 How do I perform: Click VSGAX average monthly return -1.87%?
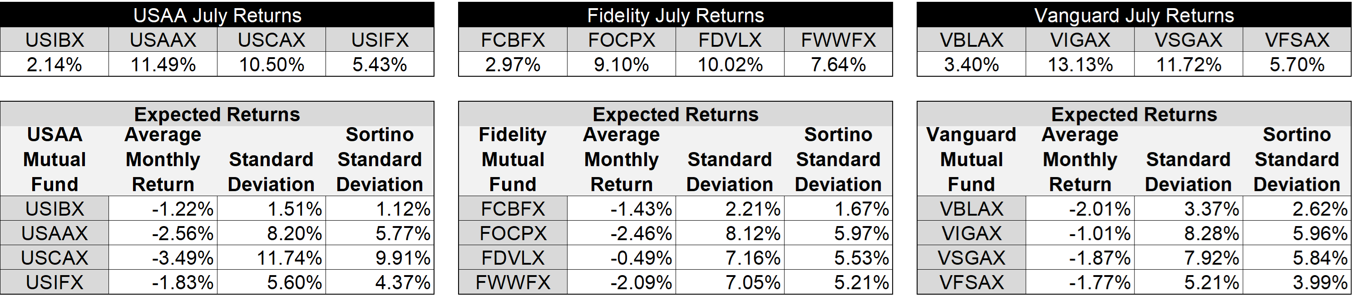pyautogui.click(x=1080, y=258)
